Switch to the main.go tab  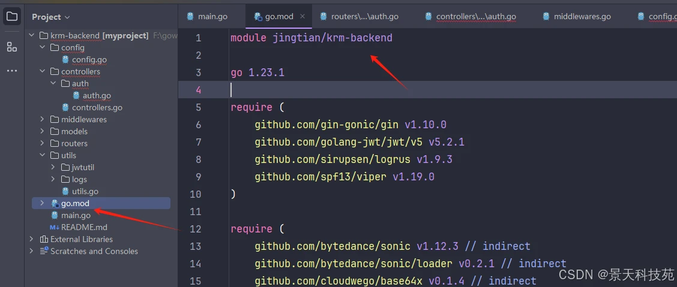point(207,16)
